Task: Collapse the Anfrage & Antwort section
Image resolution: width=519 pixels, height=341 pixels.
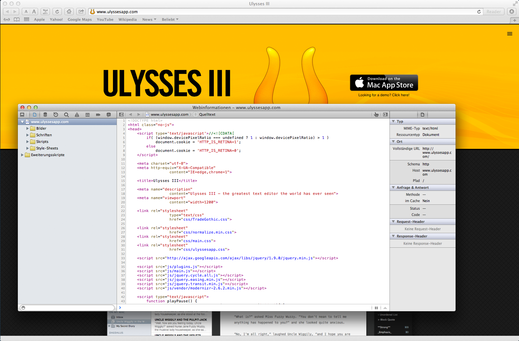Action: coord(393,188)
